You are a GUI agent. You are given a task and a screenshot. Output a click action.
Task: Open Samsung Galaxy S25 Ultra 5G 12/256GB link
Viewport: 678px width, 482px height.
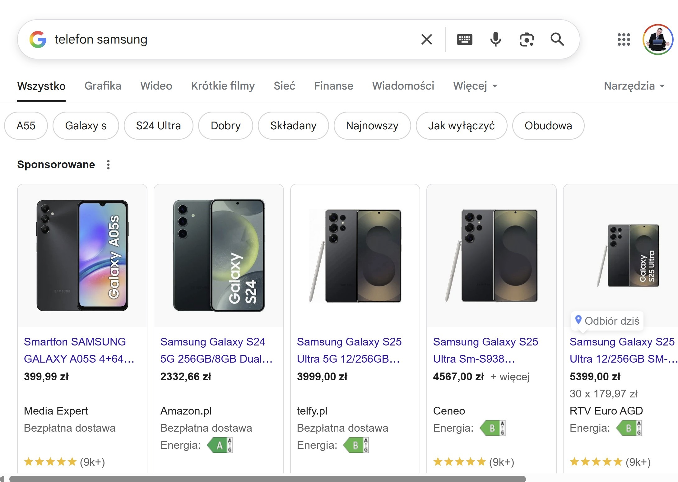point(349,350)
